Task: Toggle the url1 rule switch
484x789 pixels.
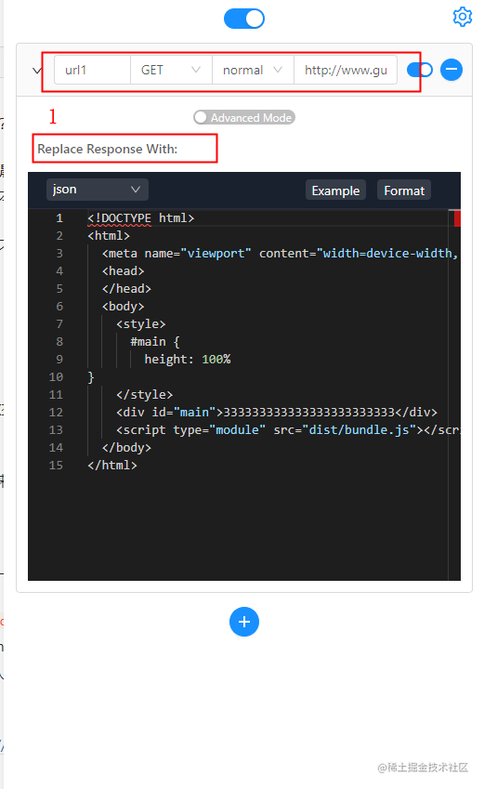Action: (420, 70)
